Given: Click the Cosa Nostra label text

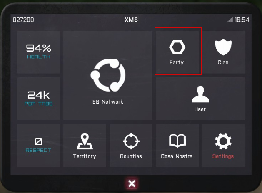Looking at the screenshot, I should [177, 156].
